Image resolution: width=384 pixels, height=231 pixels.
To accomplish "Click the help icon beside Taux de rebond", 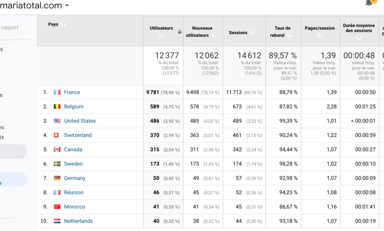I will pyautogui.click(x=289, y=35).
